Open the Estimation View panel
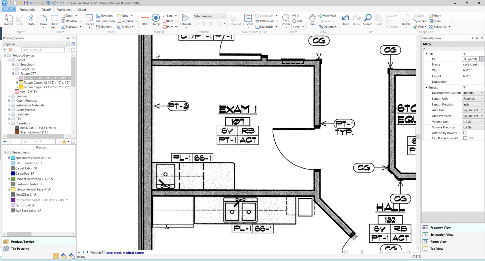 453,235
